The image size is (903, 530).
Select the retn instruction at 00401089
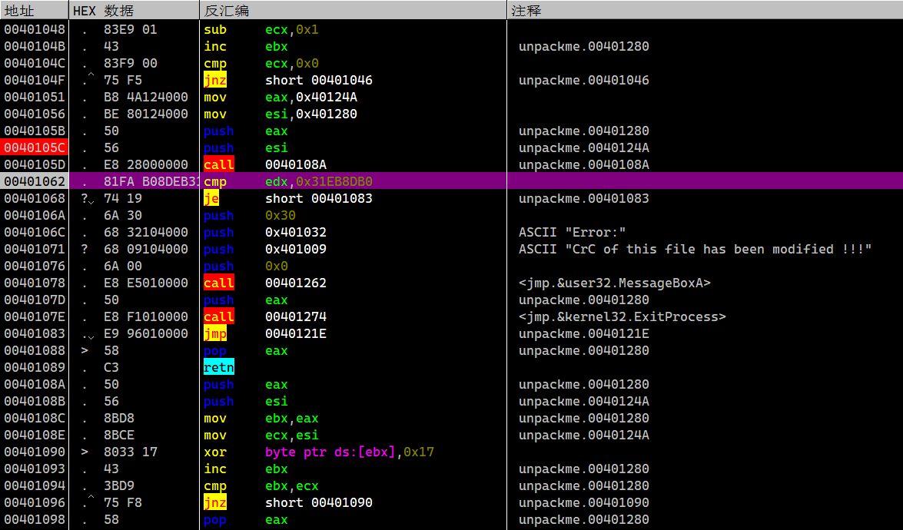coord(219,367)
